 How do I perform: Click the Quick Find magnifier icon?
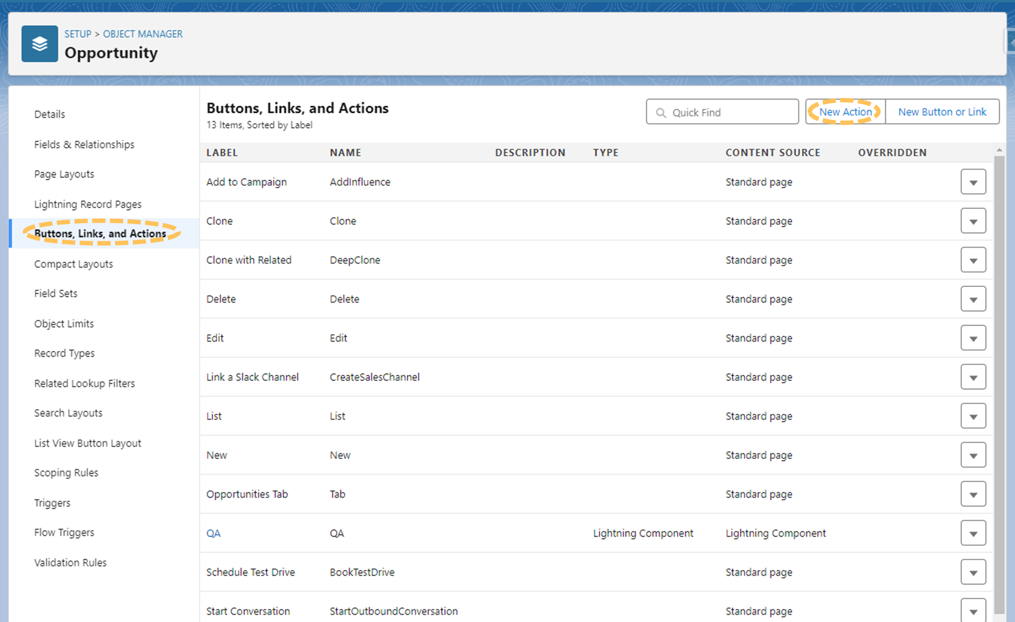coord(660,113)
